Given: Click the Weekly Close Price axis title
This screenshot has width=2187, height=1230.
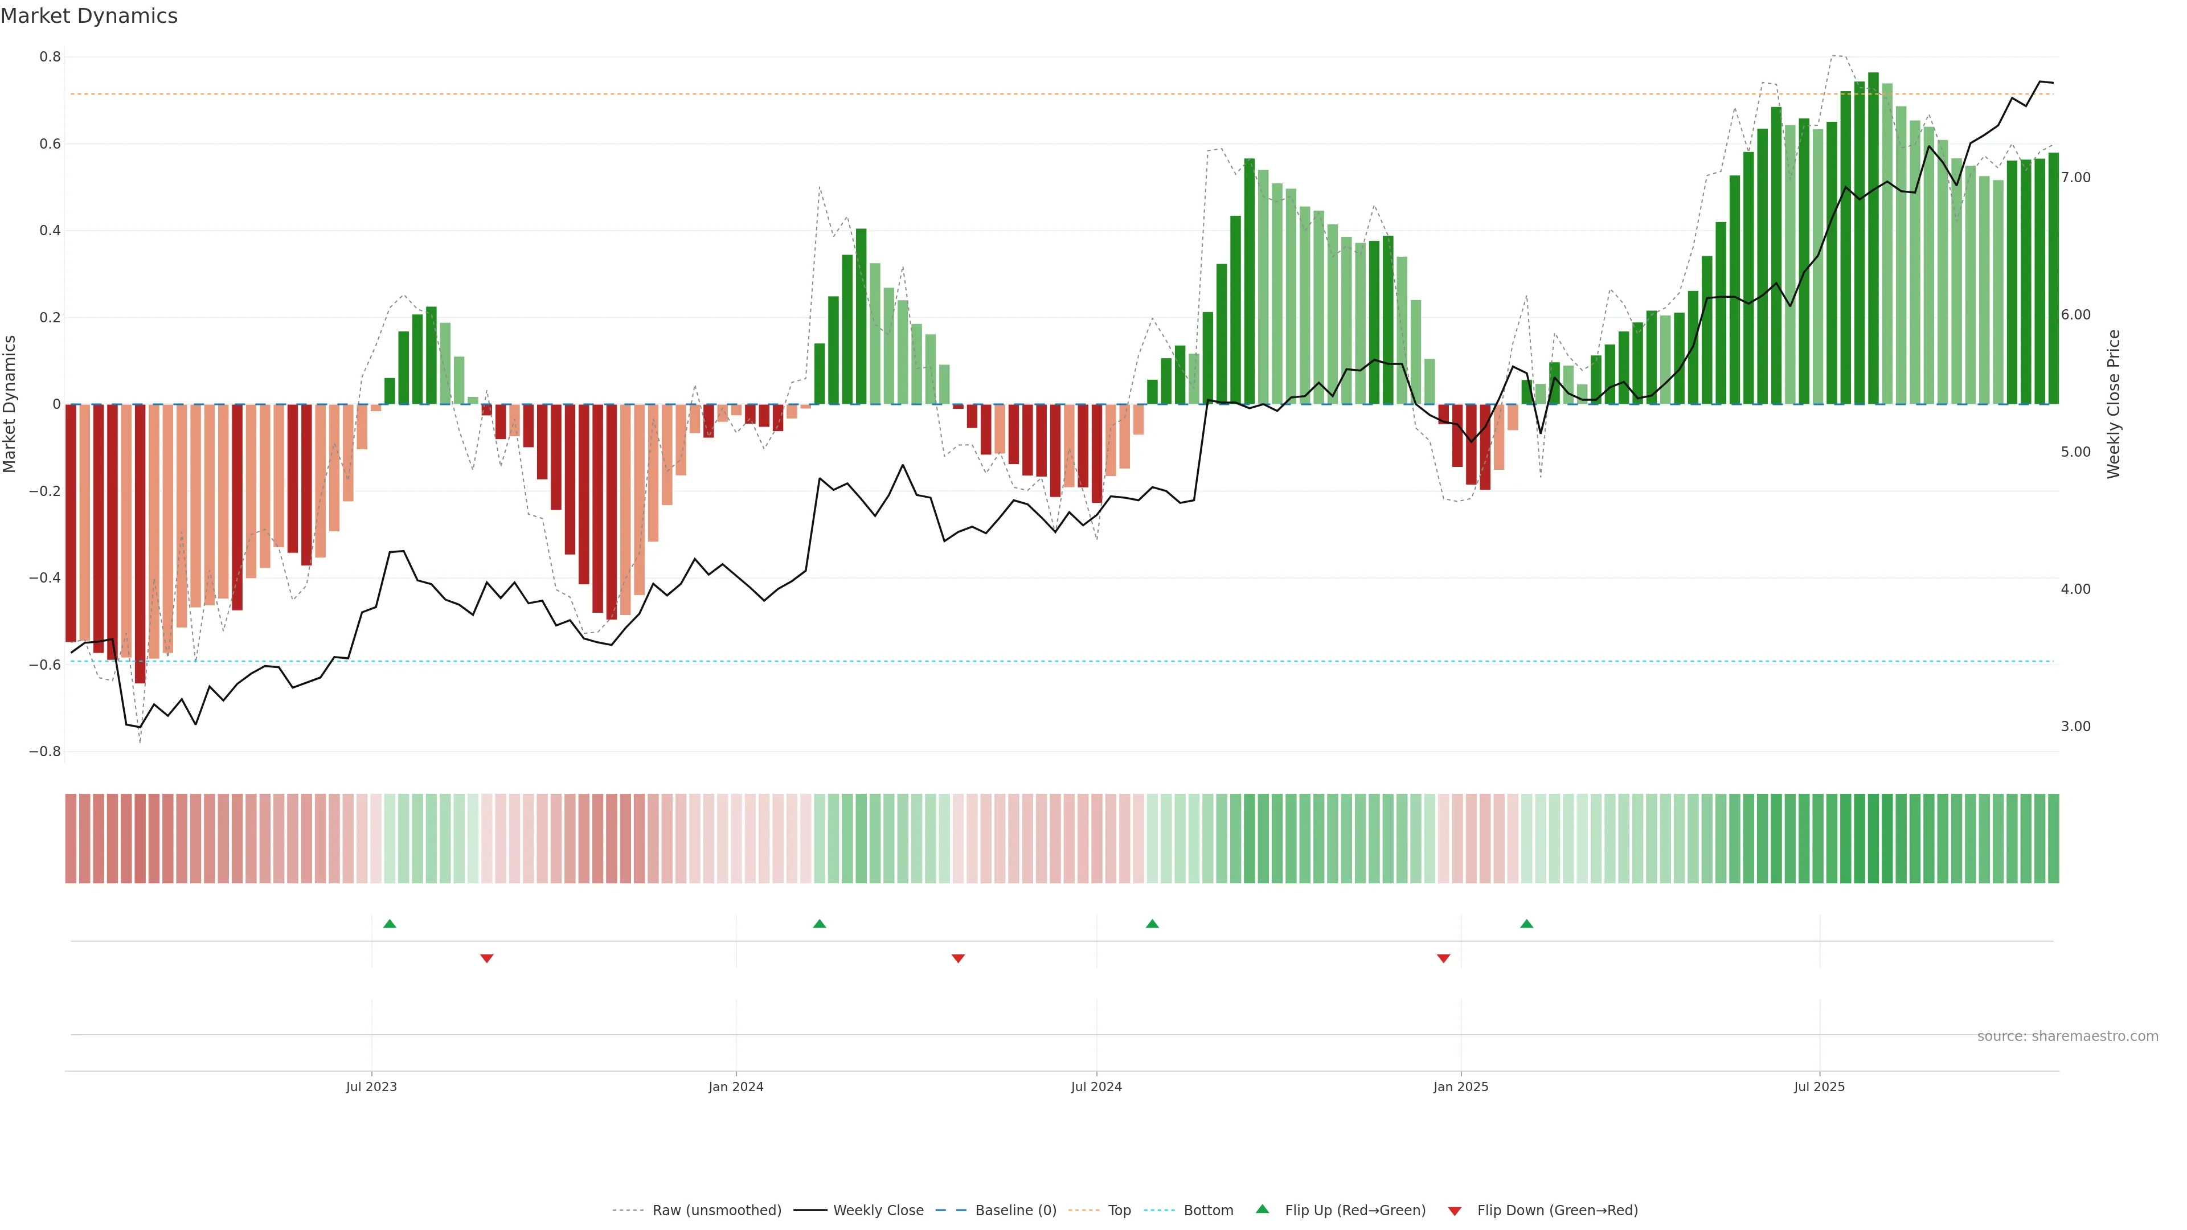Looking at the screenshot, I should [x=2113, y=404].
